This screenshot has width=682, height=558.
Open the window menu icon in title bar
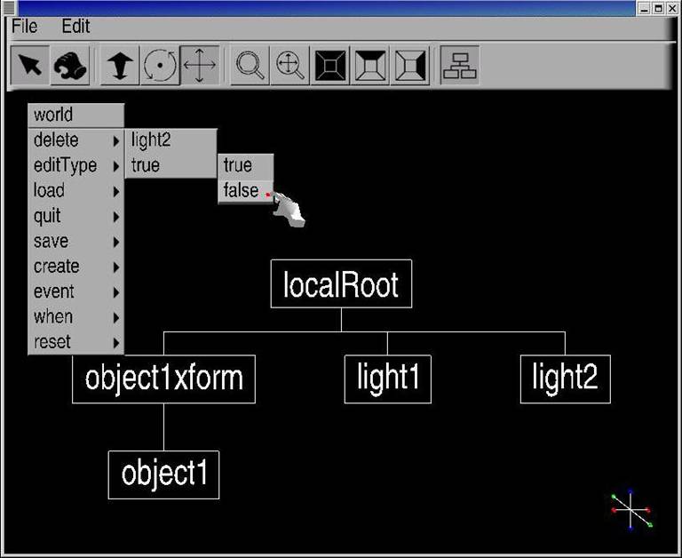(x=9, y=7)
